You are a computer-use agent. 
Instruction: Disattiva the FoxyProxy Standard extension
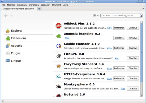pos(133,68)
